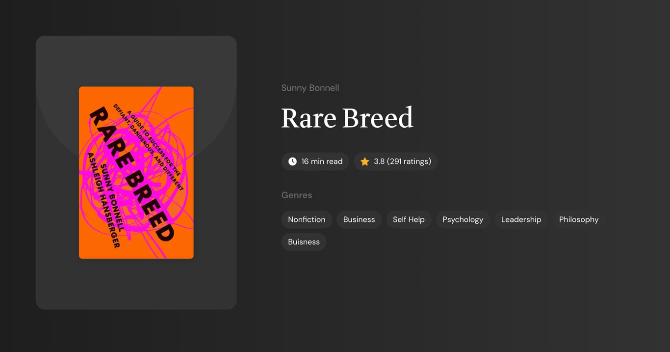The width and height of the screenshot is (670, 352).
Task: Select the Business genre tag
Action: (359, 219)
